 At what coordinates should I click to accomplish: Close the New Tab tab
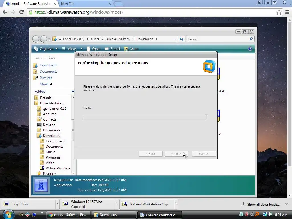110,4
